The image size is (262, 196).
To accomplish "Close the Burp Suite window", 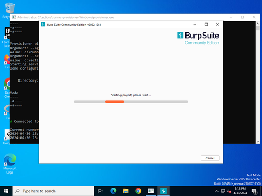I will [x=217, y=24].
